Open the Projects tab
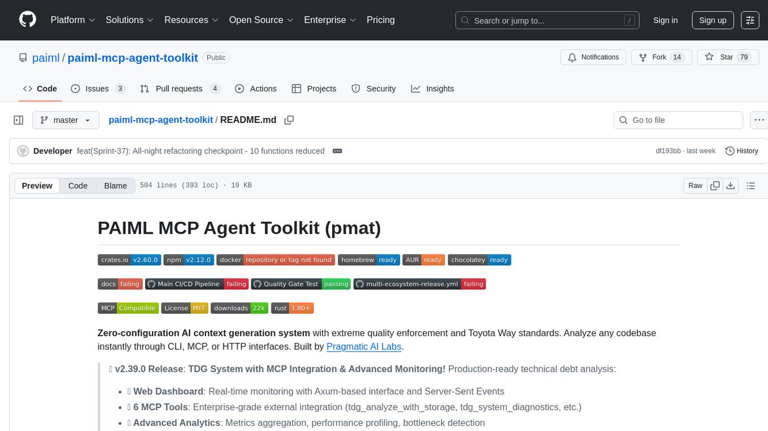 (314, 89)
